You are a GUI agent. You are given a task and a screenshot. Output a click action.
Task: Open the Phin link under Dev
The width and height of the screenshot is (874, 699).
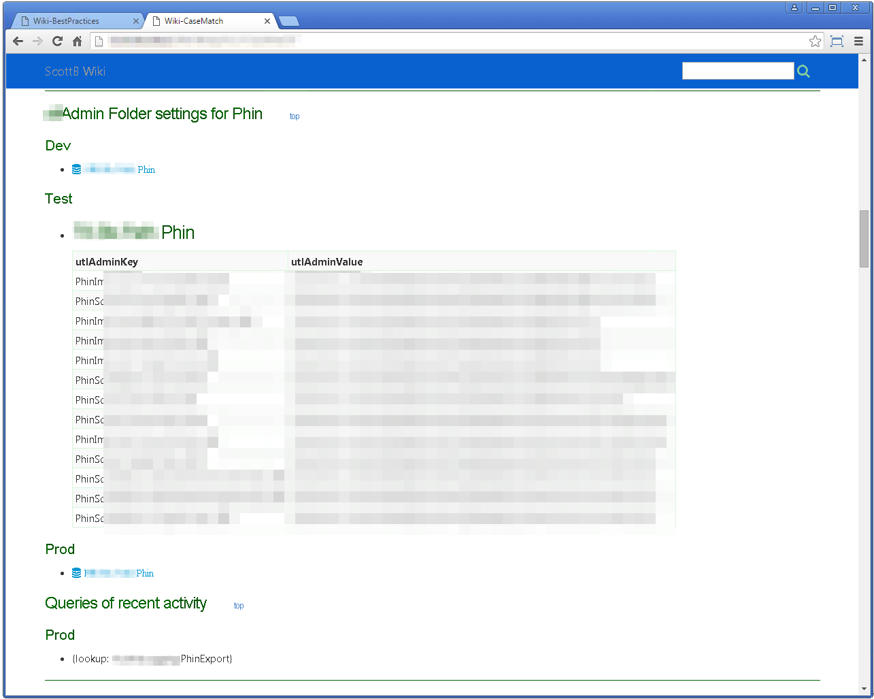[146, 169]
